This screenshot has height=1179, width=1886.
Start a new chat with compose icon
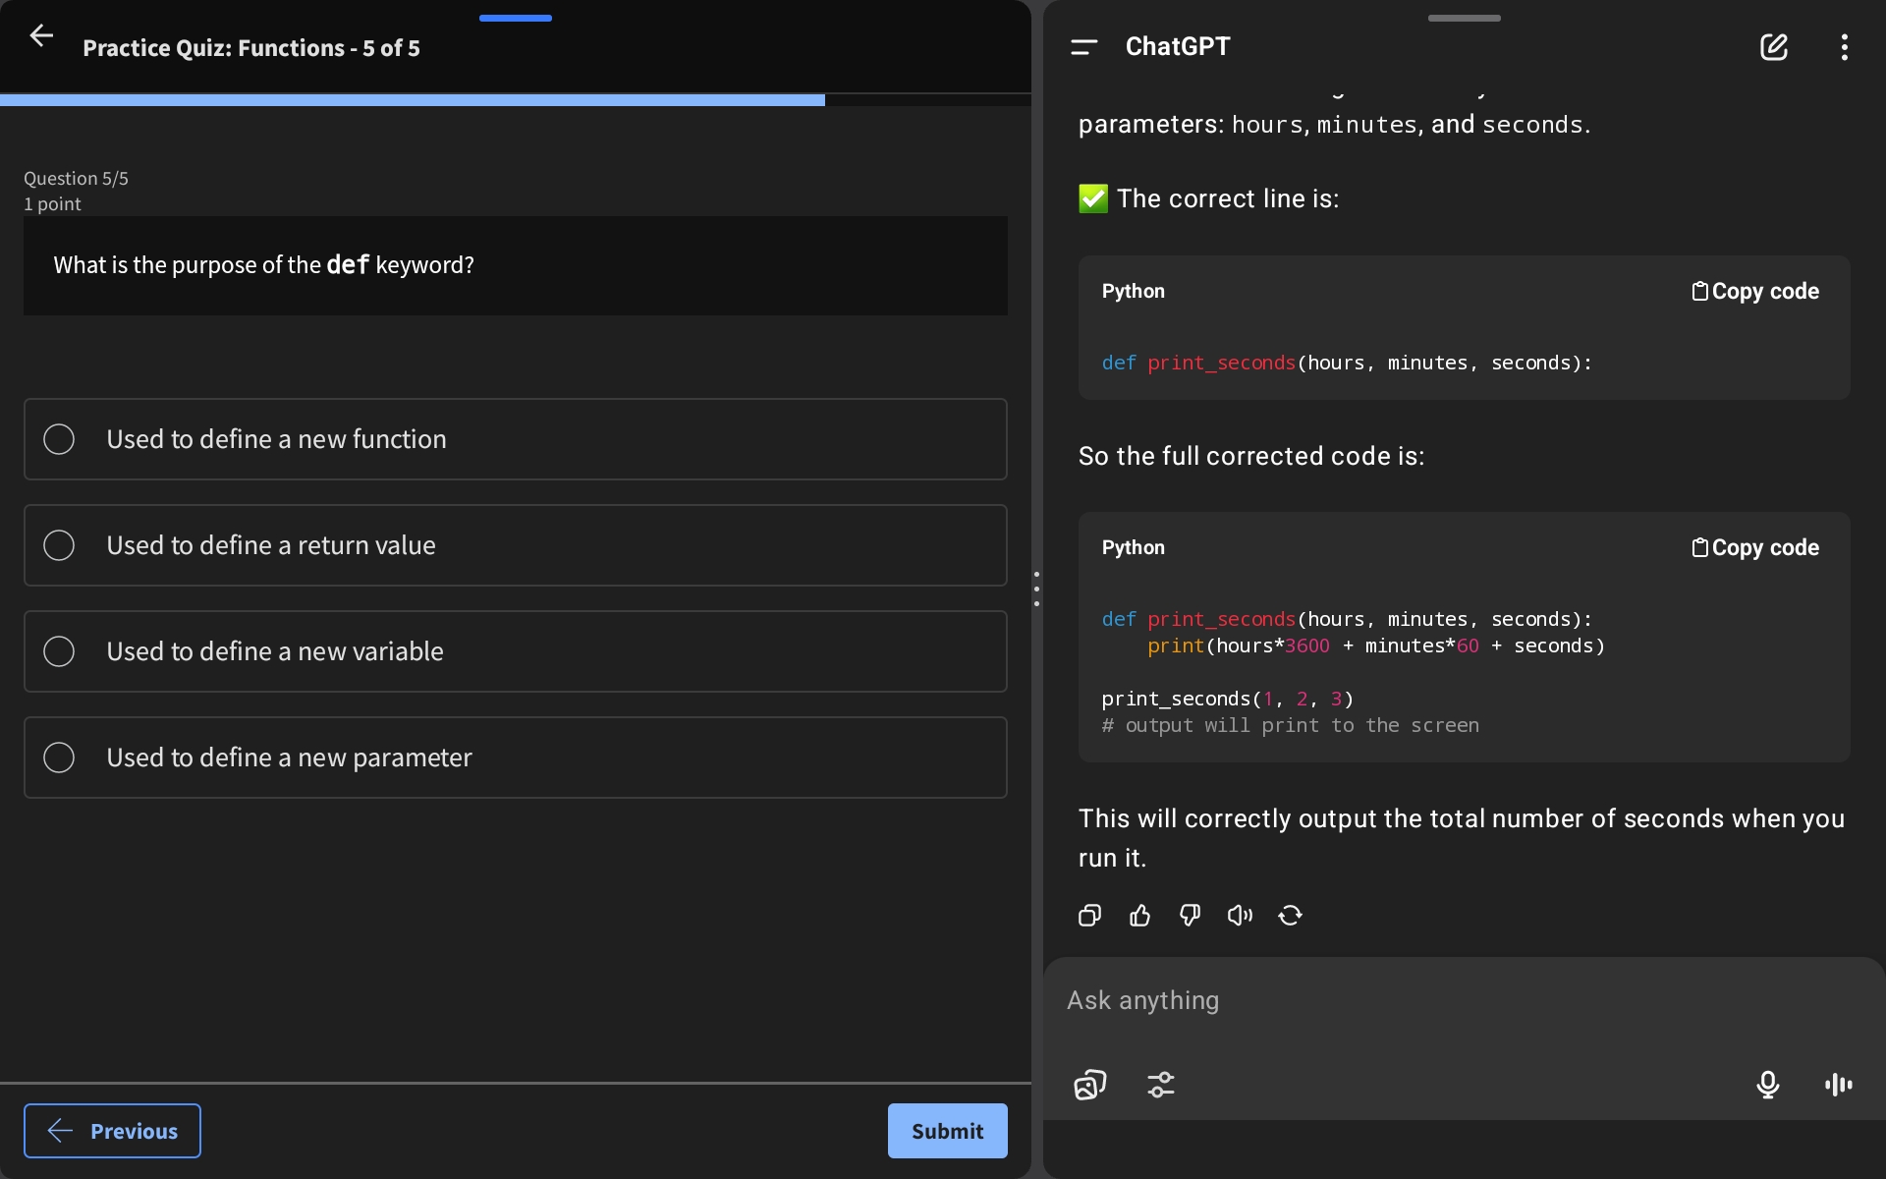(1773, 46)
